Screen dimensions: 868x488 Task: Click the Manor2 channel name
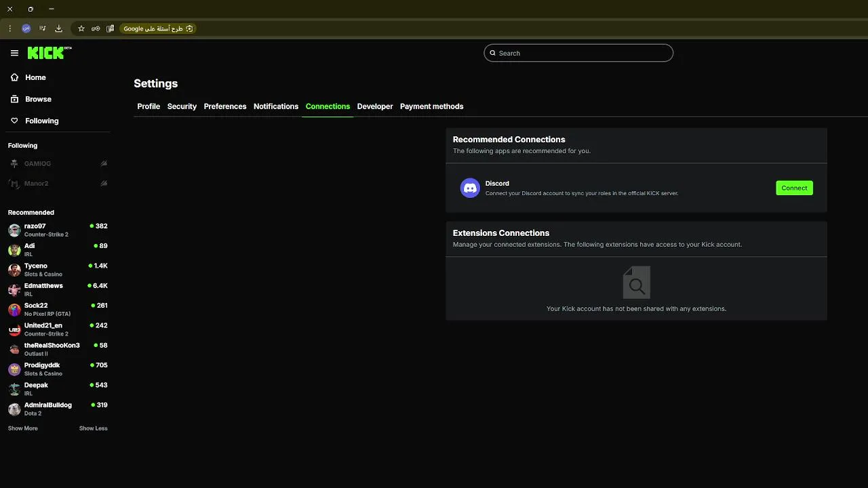click(x=37, y=183)
